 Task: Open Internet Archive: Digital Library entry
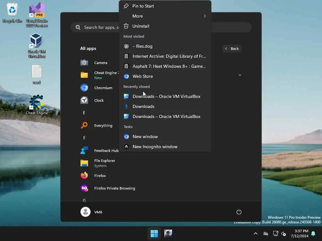tap(165, 56)
